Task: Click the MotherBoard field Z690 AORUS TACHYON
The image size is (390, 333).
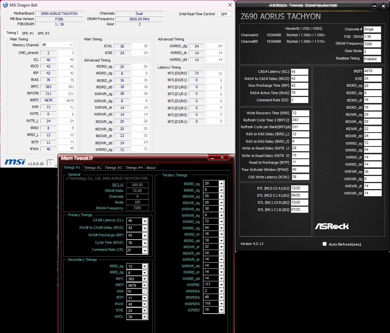Action: tap(59, 14)
